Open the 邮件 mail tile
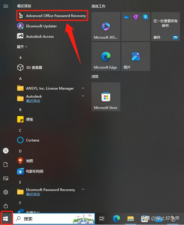The width and height of the screenshot is (184, 225). tap(166, 27)
